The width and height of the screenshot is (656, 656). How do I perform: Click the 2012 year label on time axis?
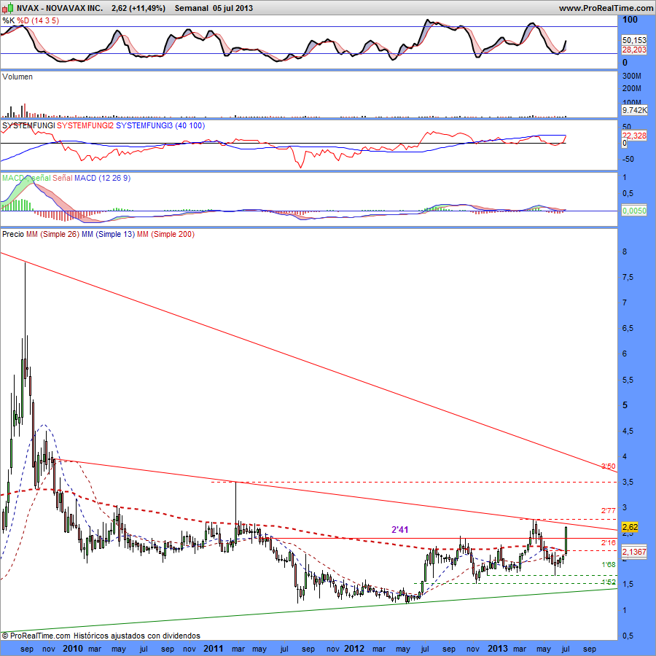pyautogui.click(x=354, y=649)
